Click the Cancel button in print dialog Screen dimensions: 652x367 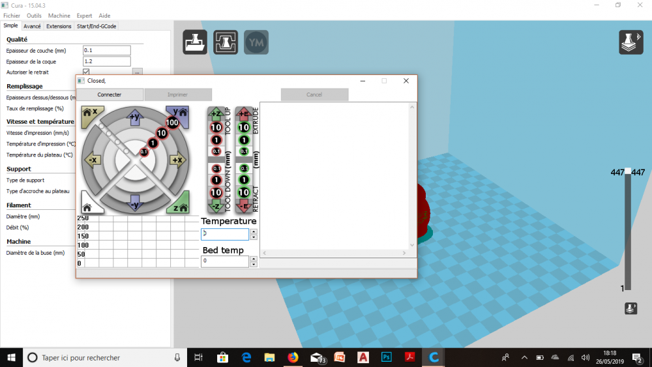[x=314, y=95]
